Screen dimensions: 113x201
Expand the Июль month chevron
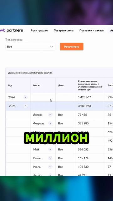tap(50, 167)
